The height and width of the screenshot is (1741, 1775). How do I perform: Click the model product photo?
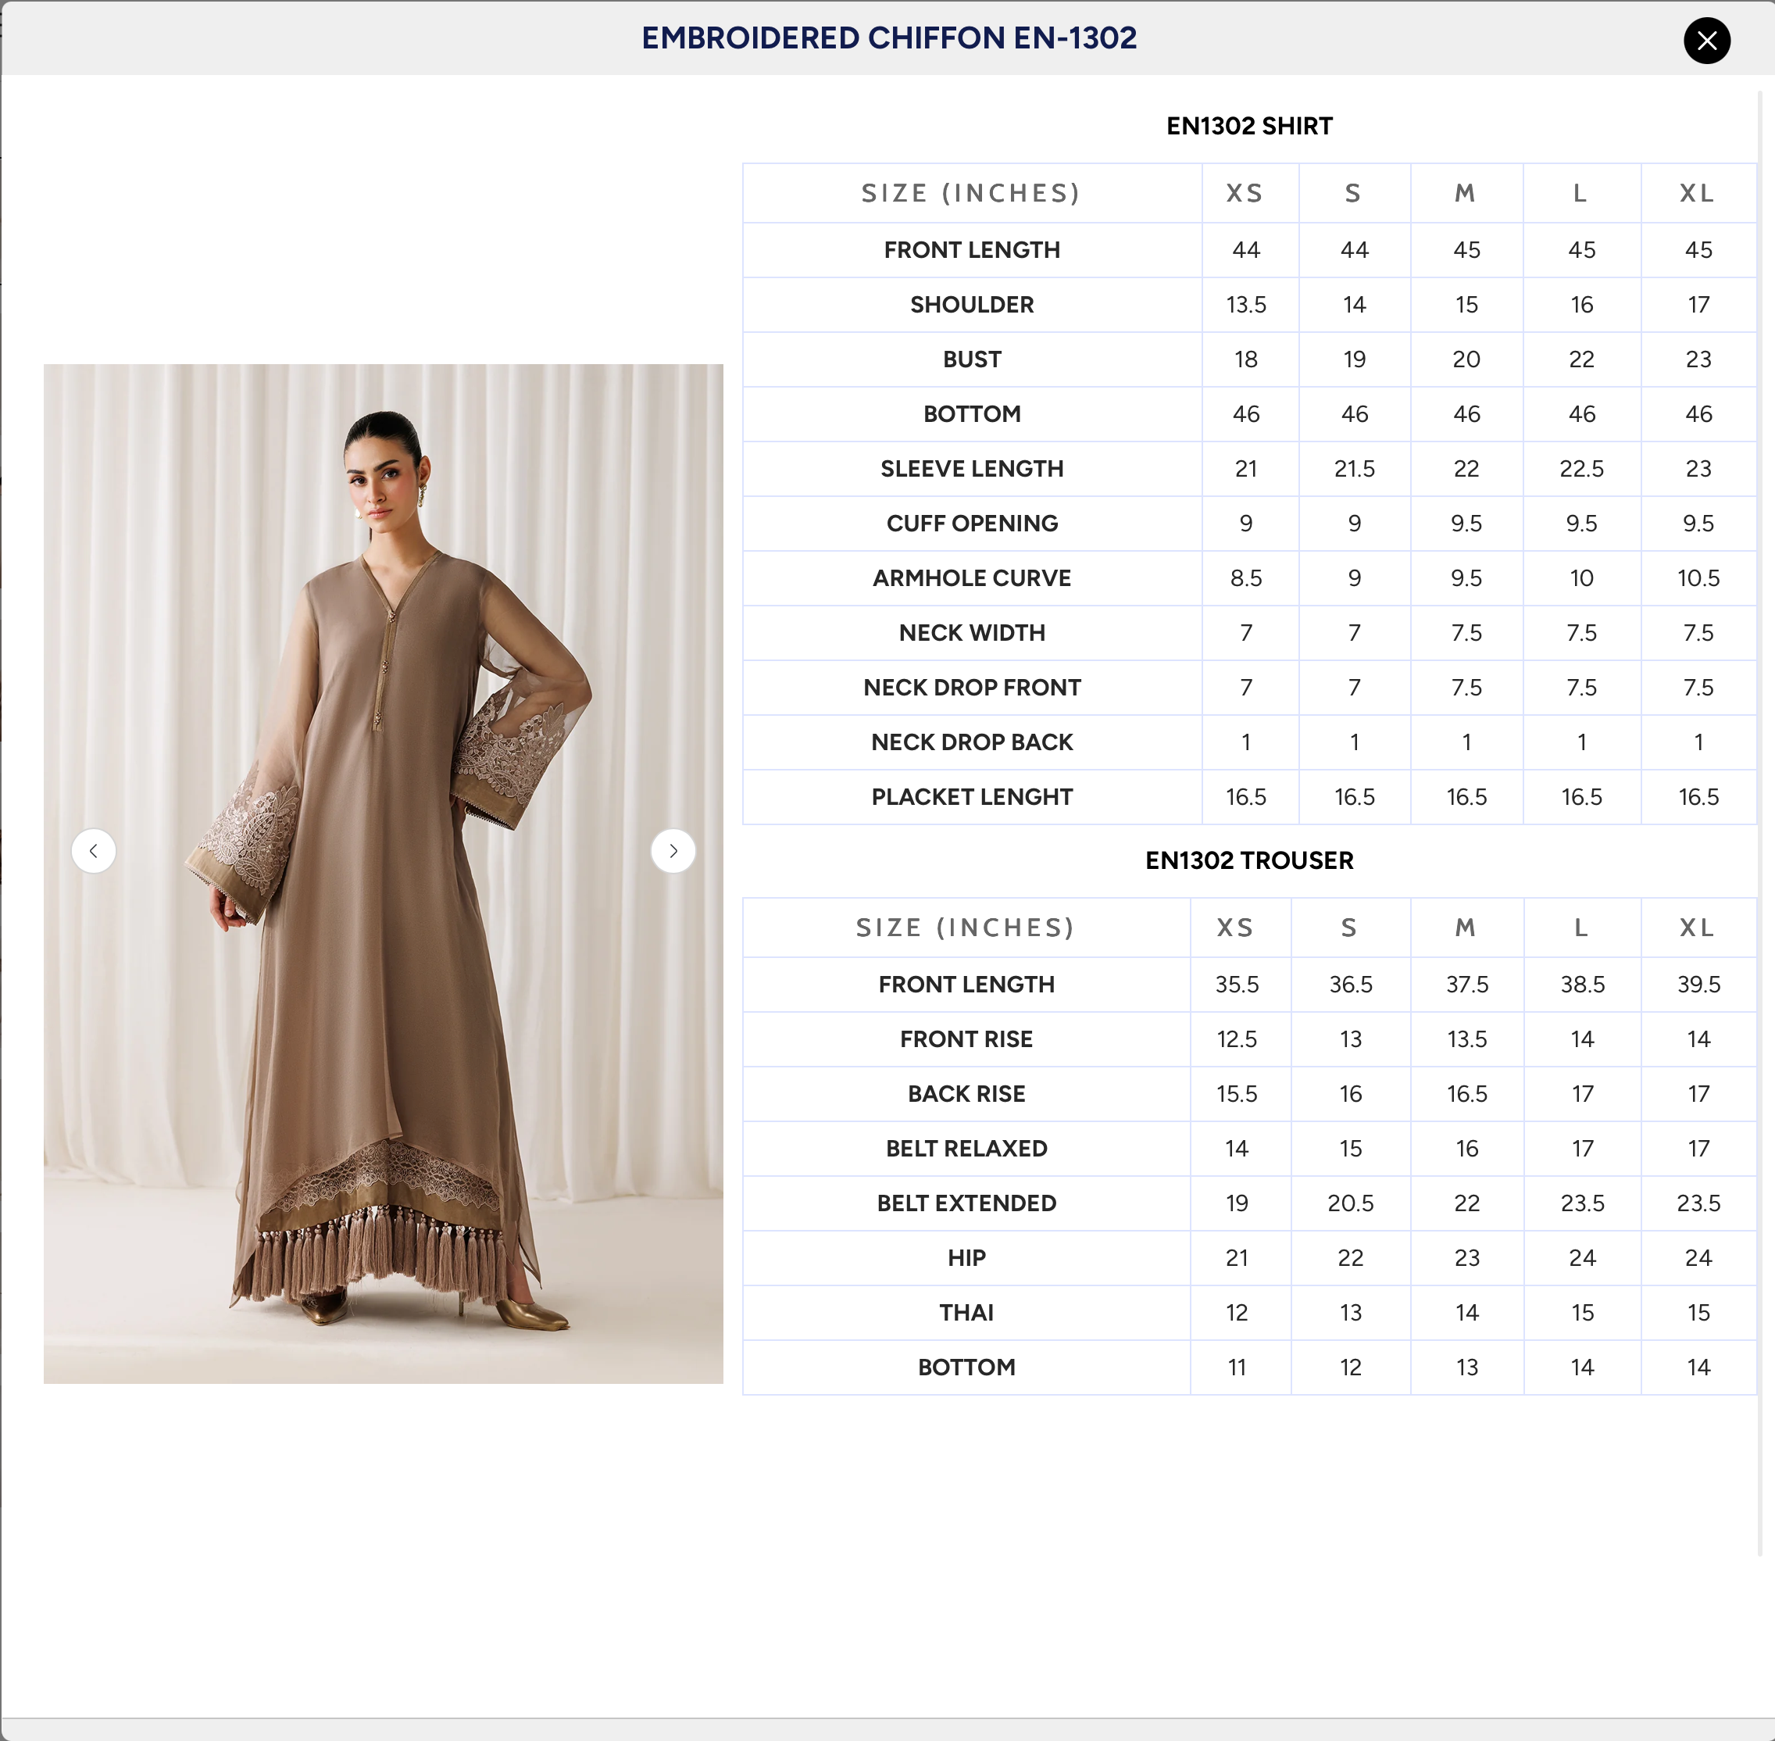383,874
